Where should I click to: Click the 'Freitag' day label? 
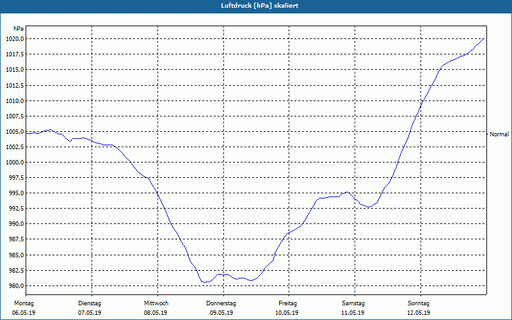pos(287,303)
